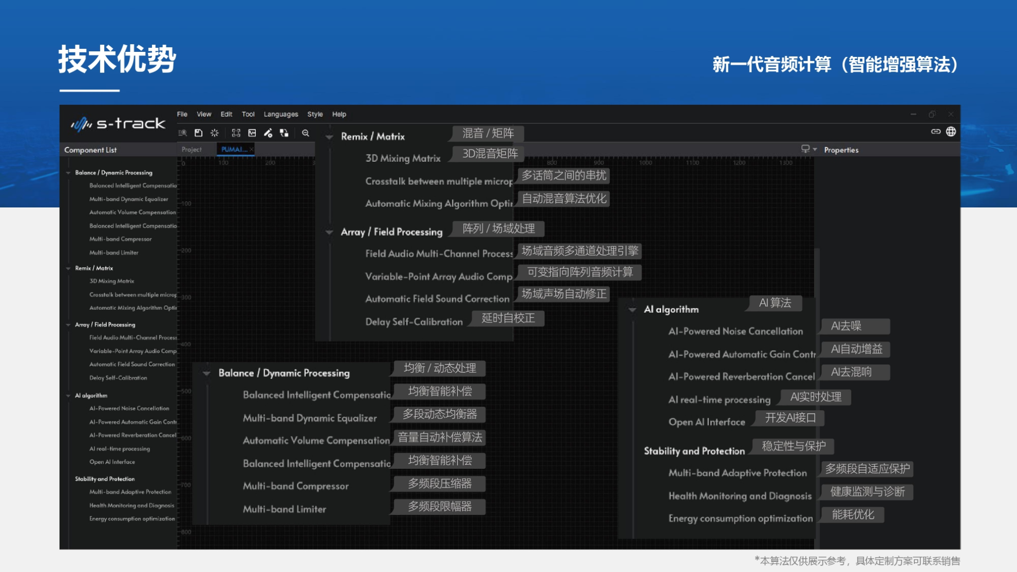
Task: Open the Languages menu
Action: 280,114
